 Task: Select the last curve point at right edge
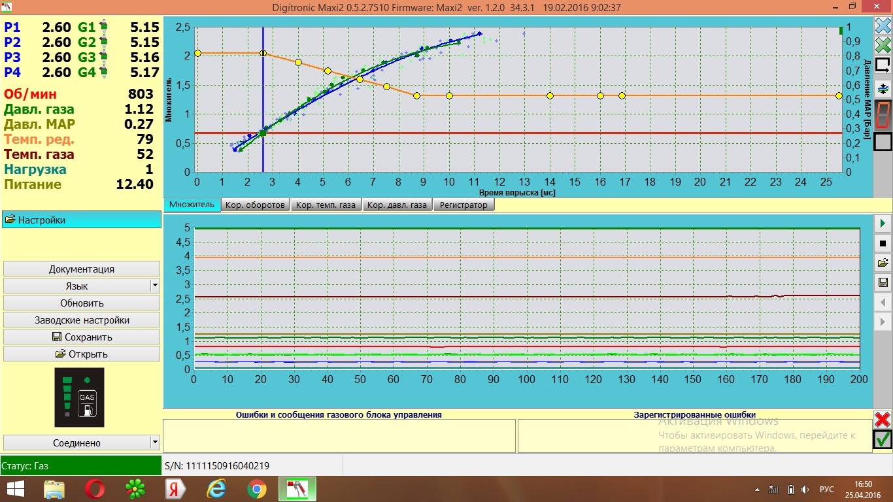pyautogui.click(x=839, y=95)
